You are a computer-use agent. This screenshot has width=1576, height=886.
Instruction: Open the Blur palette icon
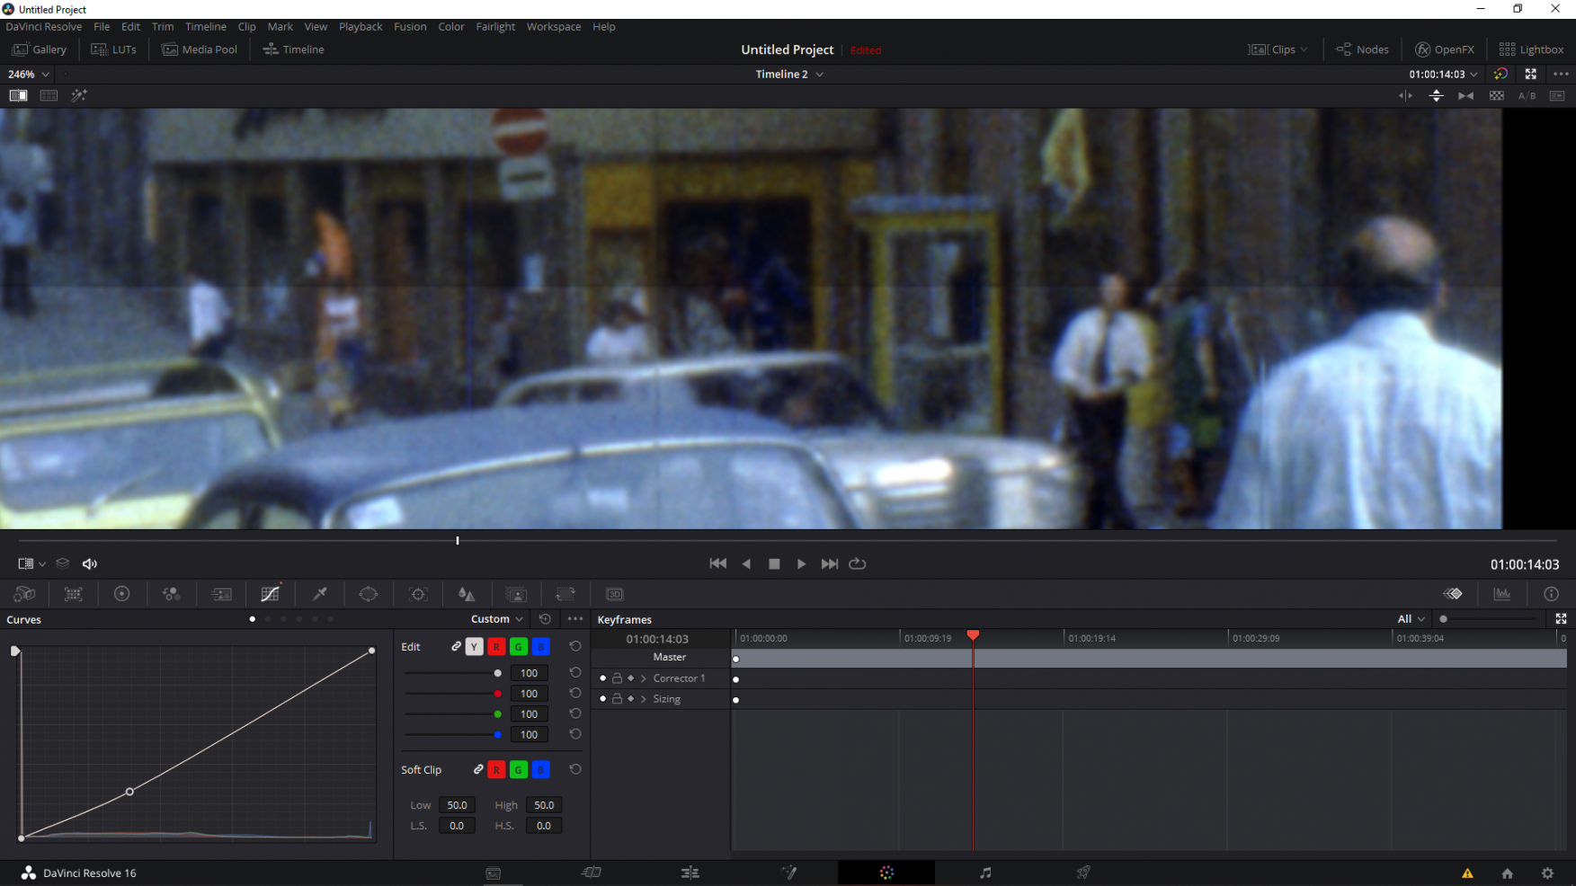467,594
